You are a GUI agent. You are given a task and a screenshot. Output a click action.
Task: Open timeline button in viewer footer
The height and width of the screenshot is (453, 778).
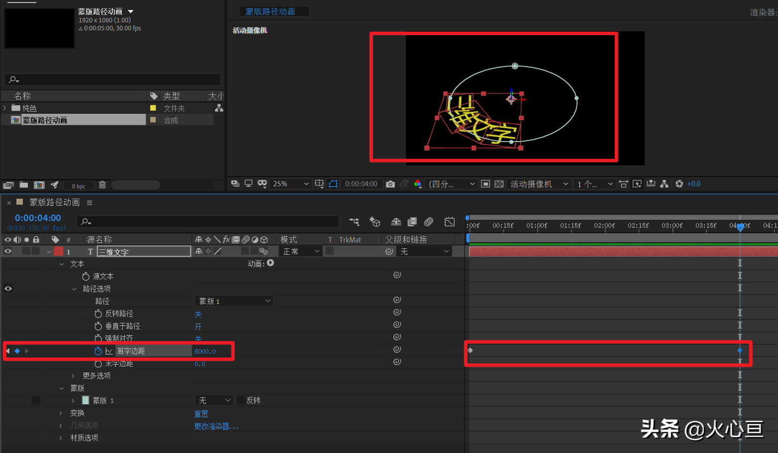point(651,184)
